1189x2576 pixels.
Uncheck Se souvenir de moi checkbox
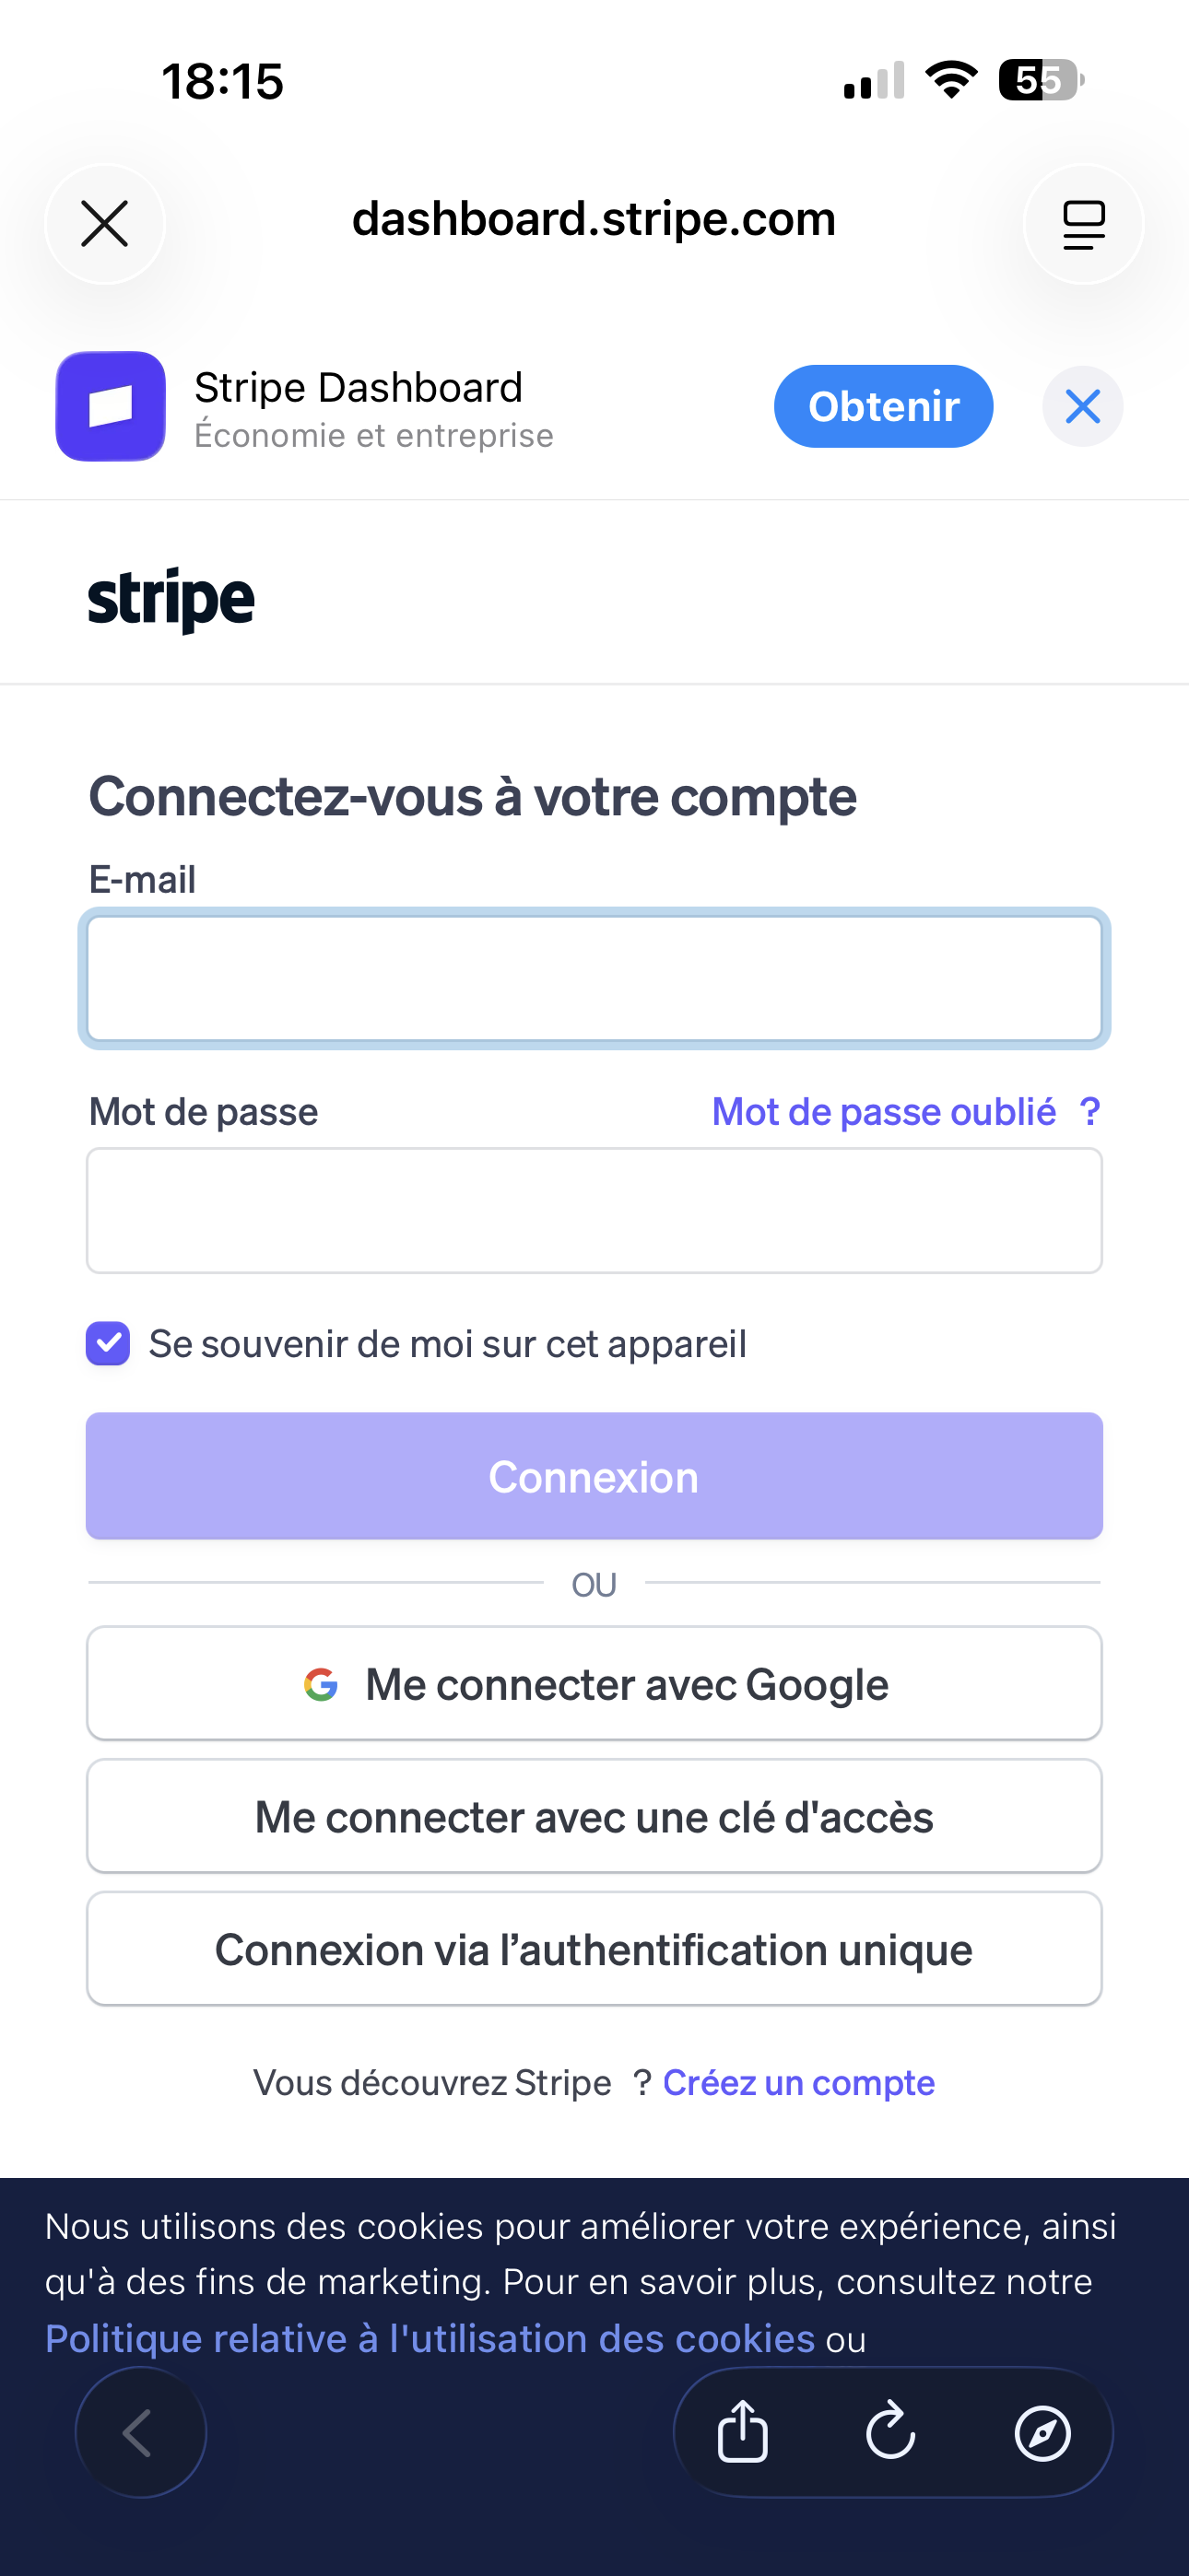tap(108, 1343)
